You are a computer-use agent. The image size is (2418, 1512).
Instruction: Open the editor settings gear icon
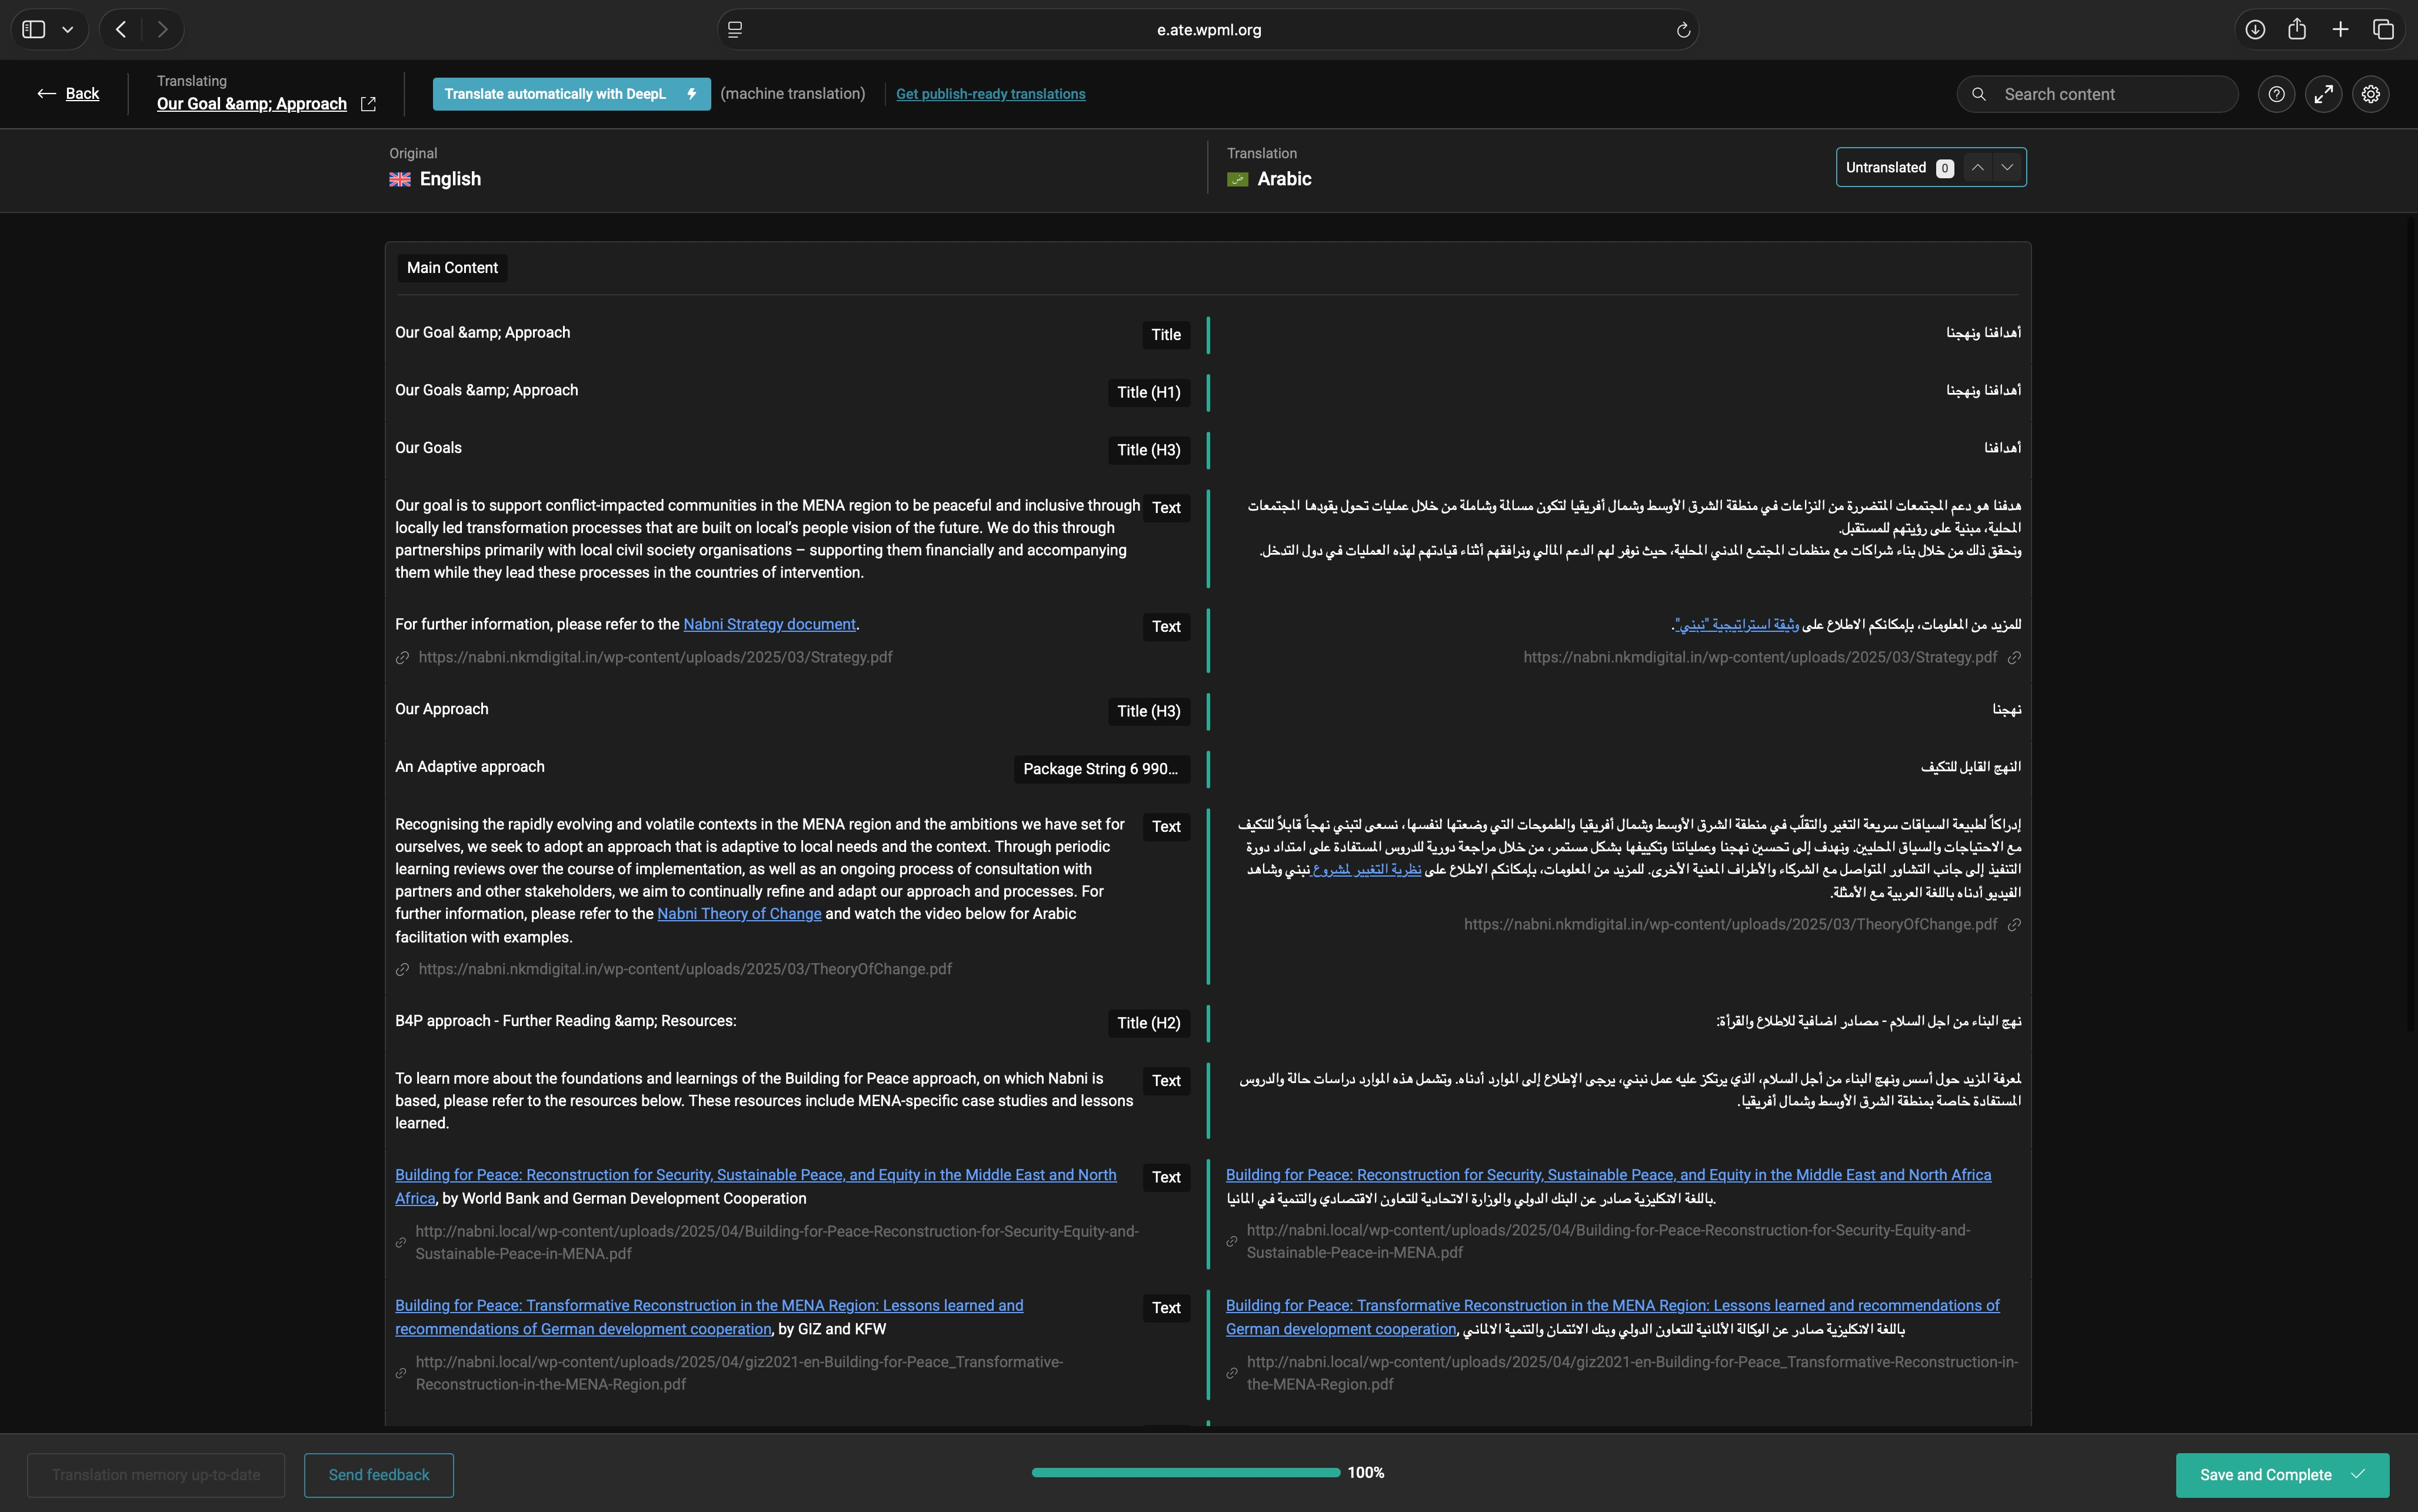(2370, 94)
